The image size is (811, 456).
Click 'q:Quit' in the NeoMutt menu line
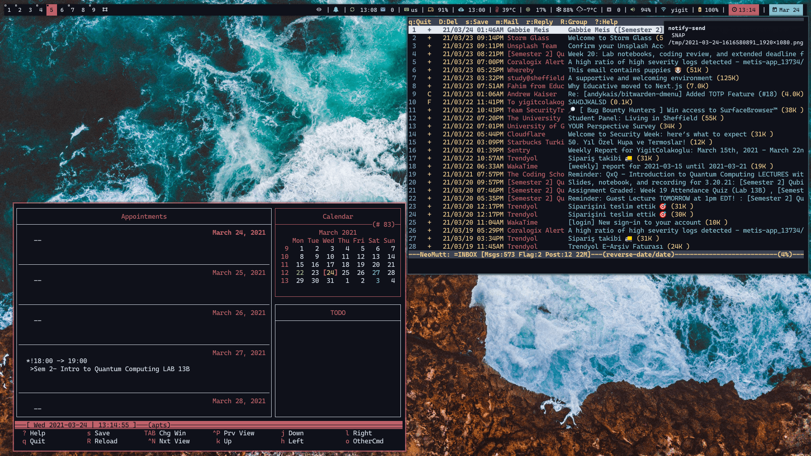(x=420, y=22)
